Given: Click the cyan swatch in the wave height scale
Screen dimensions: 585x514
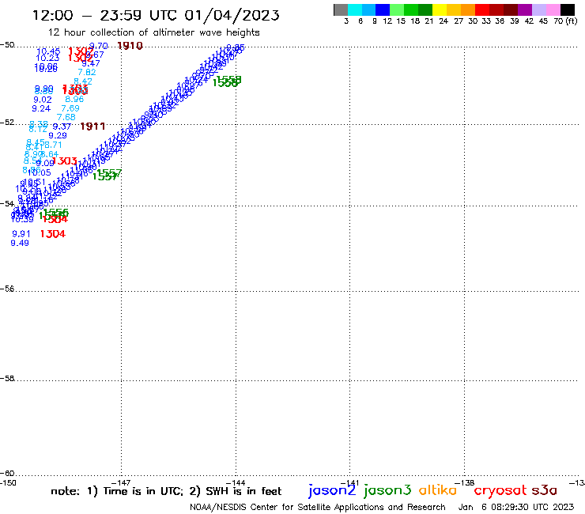Looking at the screenshot, I should 355,9.
